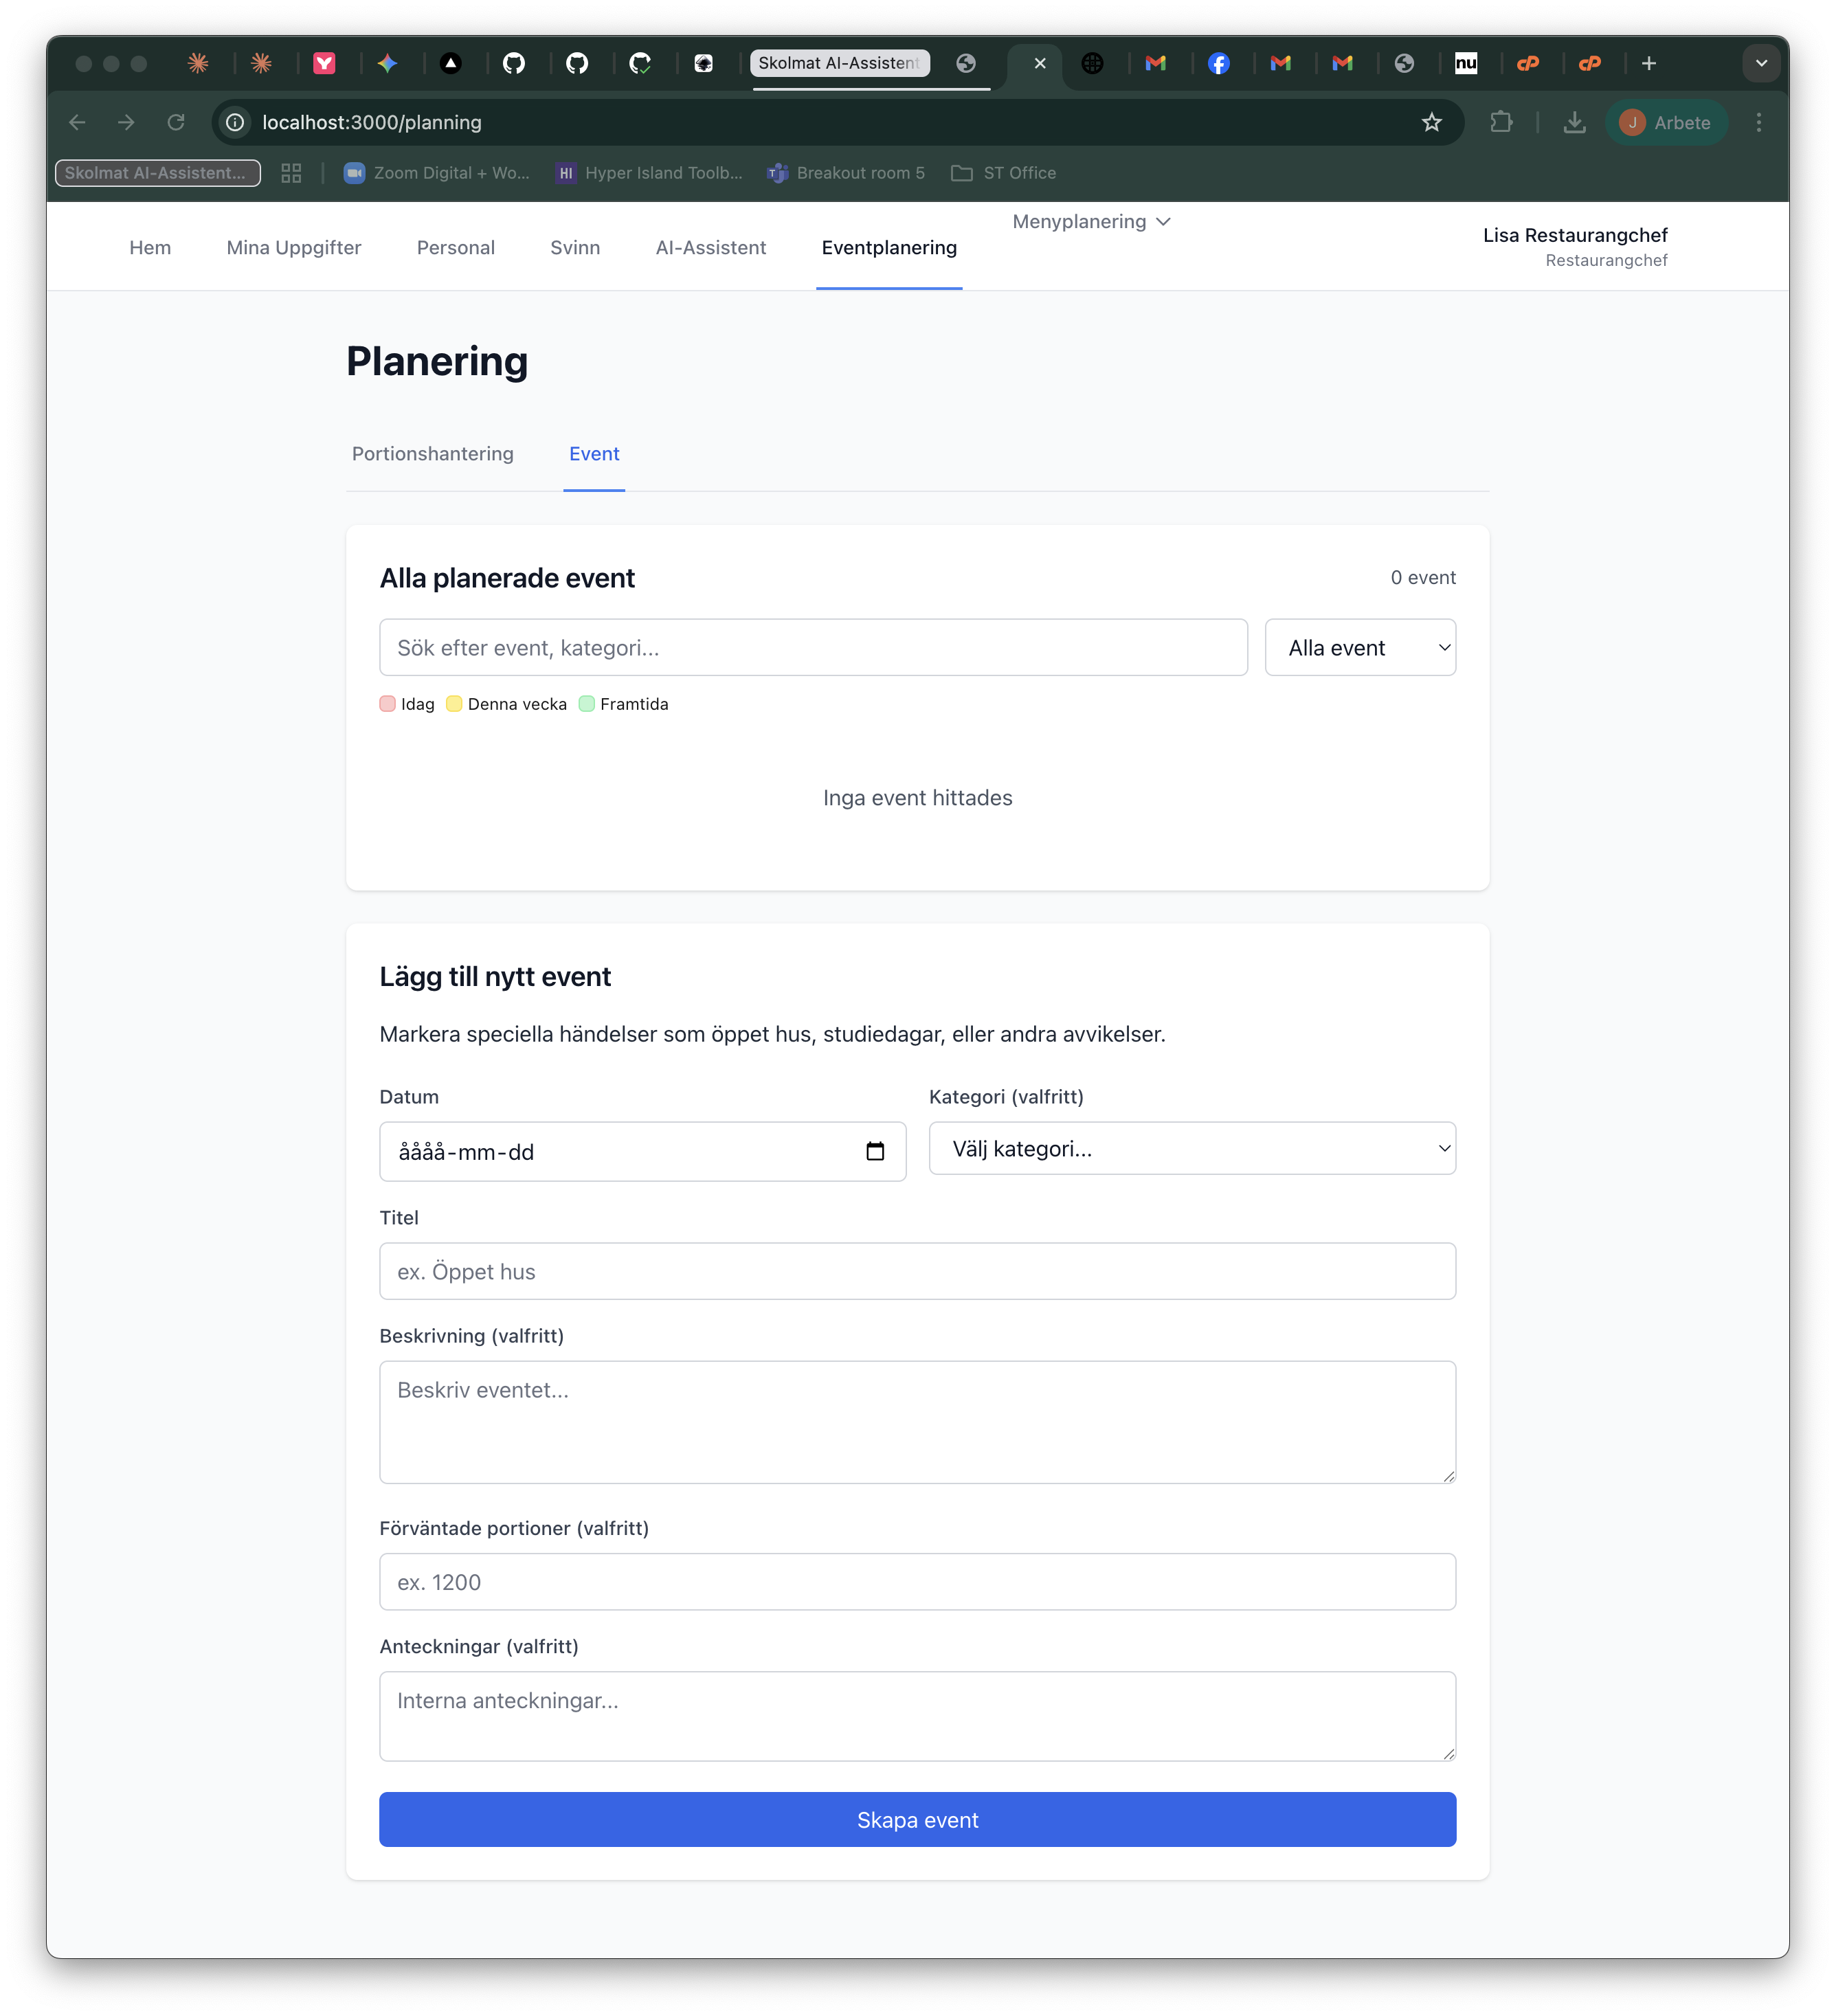The image size is (1836, 2016).
Task: Open the calendar picker icon in Datum field
Action: pos(875,1151)
